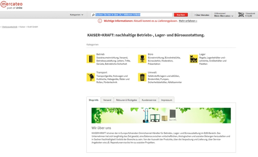Screen dimensions: 258x157
Task: Click the Lager category title
Action: (202, 54)
